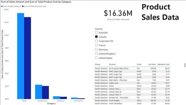The image size is (186, 105).
Task: Click the dark blue Total Product Cost legend dot
Action: (23, 6)
